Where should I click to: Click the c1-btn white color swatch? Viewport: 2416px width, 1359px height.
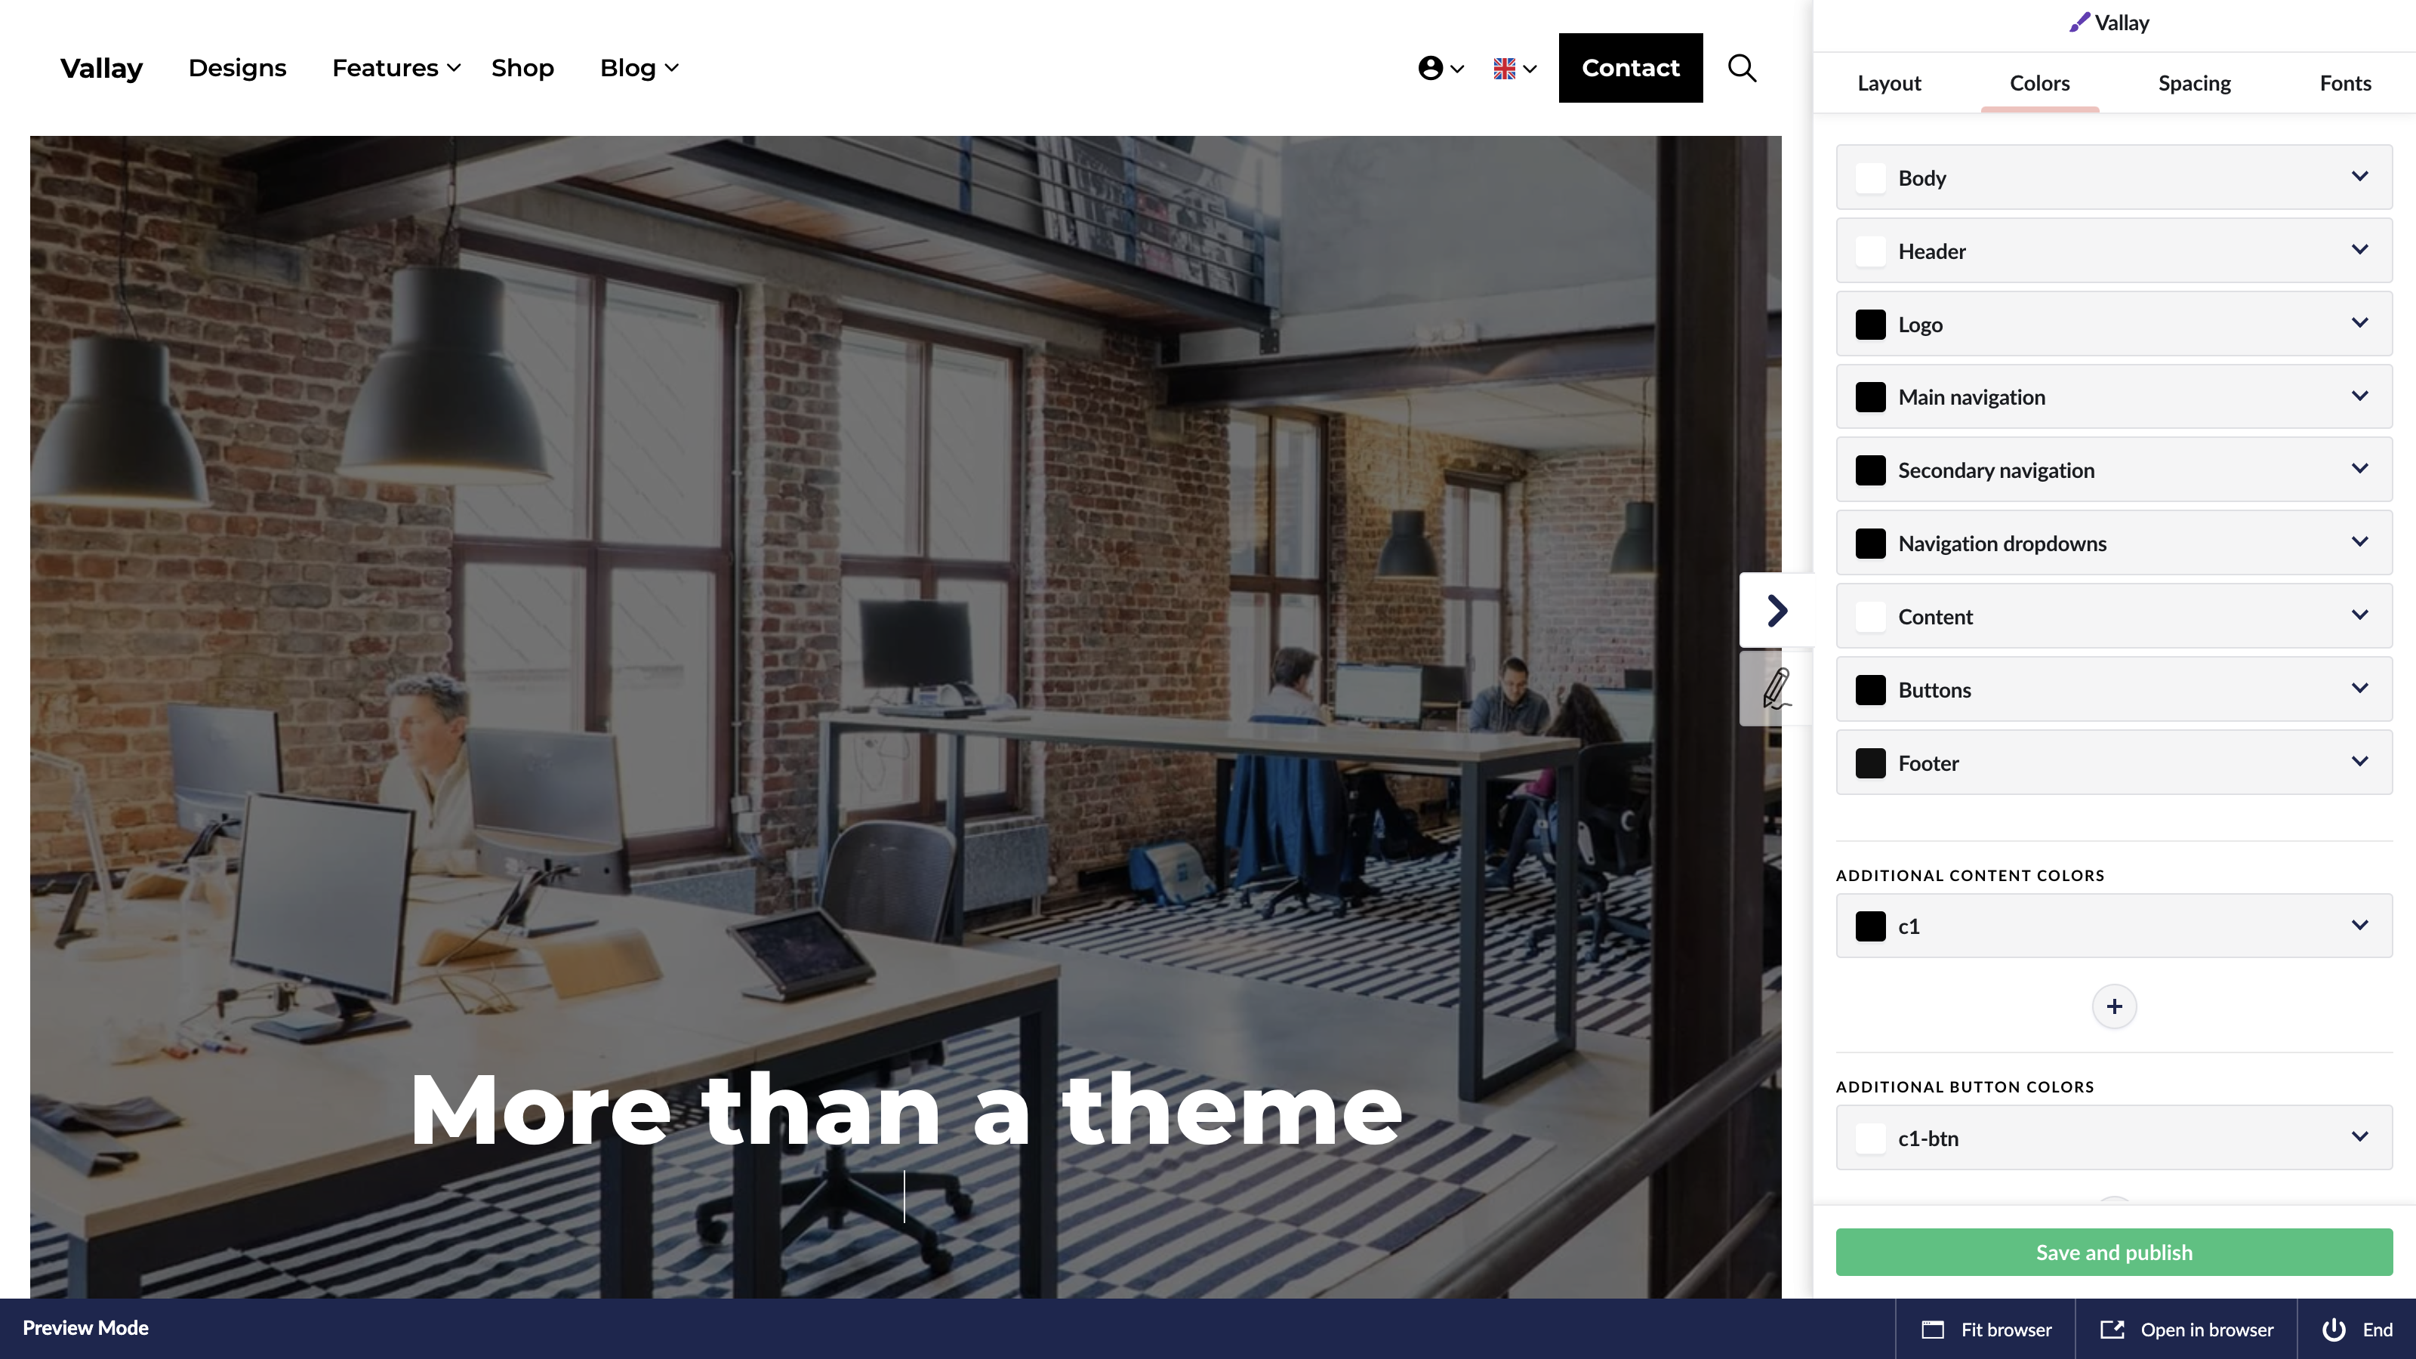pos(1870,1139)
